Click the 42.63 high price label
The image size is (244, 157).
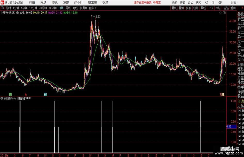pos(97,17)
